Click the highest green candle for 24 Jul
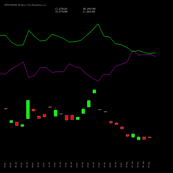Screen dimensions: 173x173 tap(94, 91)
